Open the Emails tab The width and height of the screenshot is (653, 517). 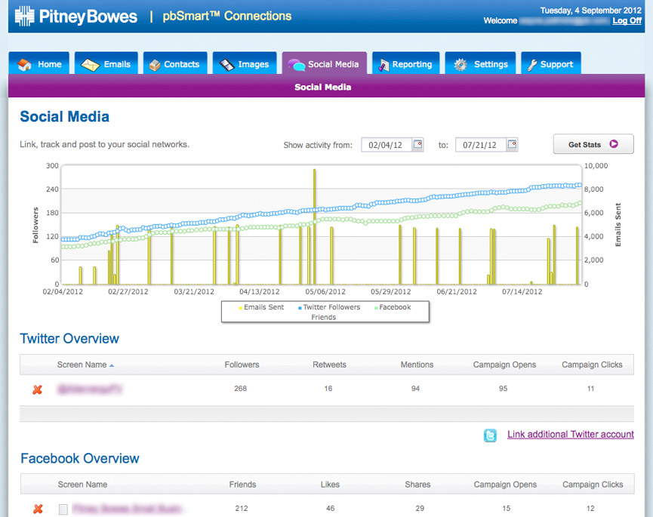click(106, 63)
